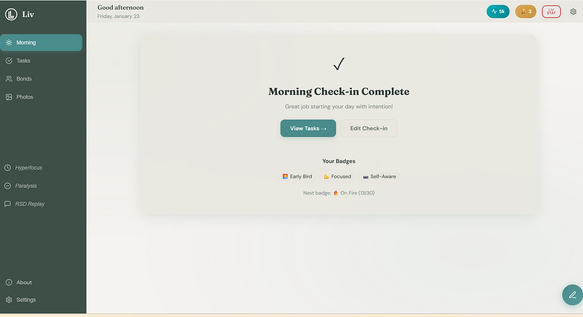Click Edit Check-in button
The width and height of the screenshot is (583, 317).
[369, 128]
